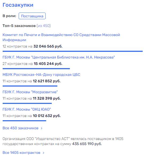Open ГБУК Мосразвитие customer link

30,92
